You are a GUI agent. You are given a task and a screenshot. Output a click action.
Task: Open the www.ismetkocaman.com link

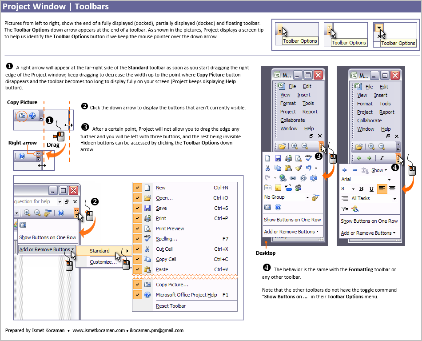pyautogui.click(x=98, y=330)
